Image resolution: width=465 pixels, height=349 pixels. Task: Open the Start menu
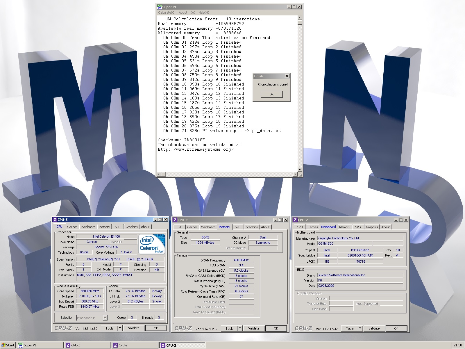[8, 345]
